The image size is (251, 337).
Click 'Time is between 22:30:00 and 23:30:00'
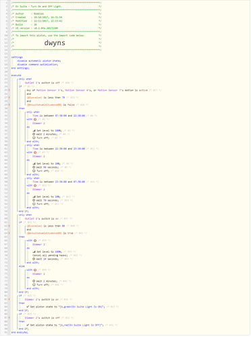pyautogui.click(x=59, y=149)
